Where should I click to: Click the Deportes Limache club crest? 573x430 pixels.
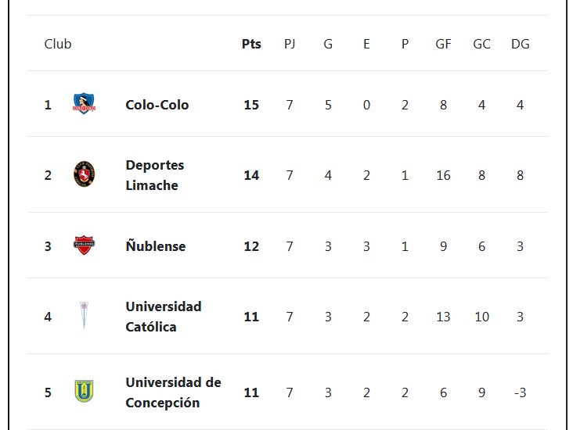click(84, 174)
